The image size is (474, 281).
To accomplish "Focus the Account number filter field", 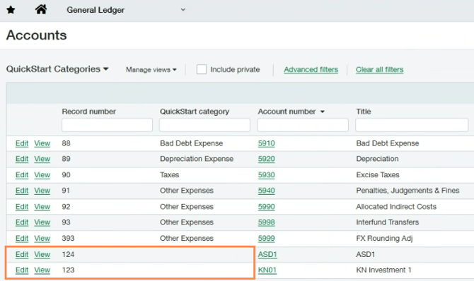I will click(303, 125).
